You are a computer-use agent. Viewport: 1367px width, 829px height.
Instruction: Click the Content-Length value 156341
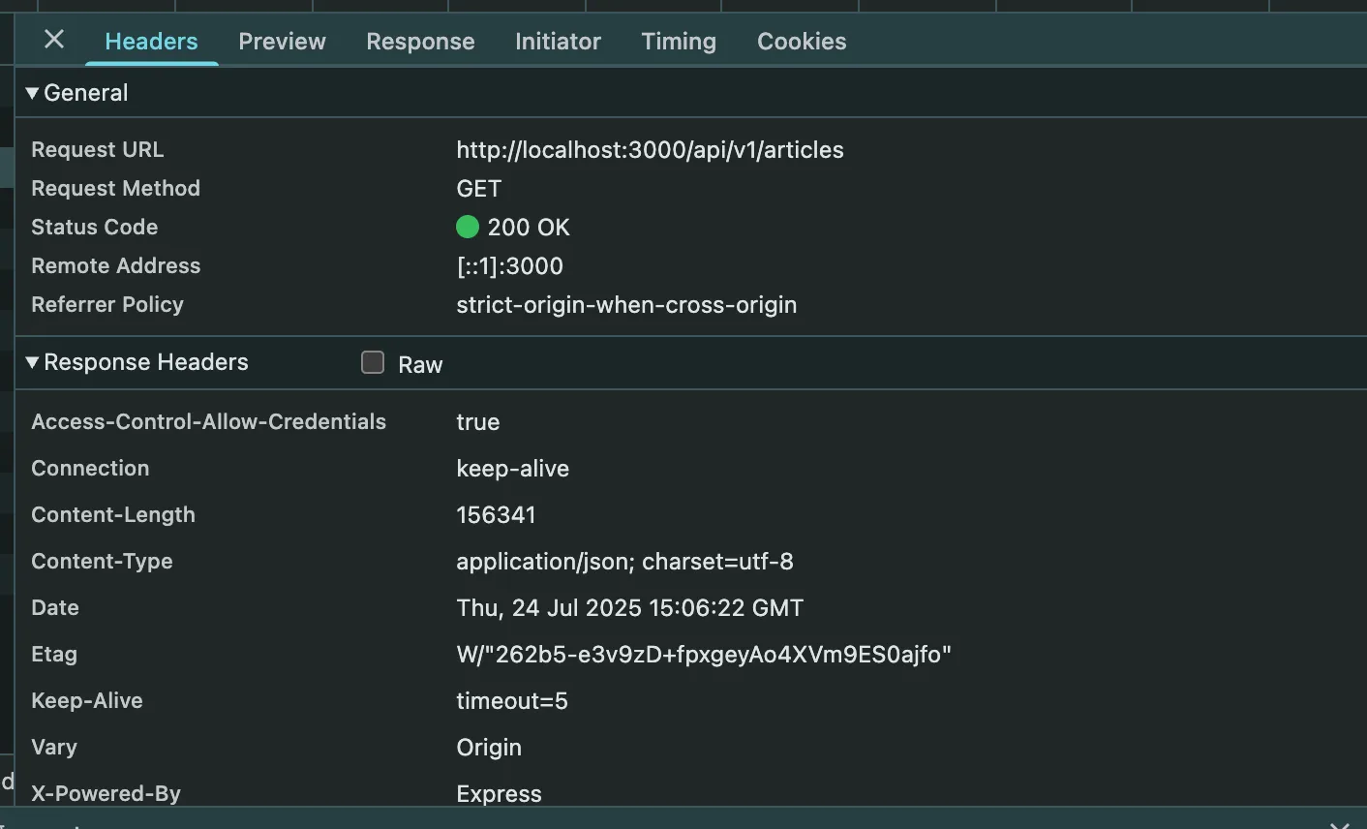point(496,515)
